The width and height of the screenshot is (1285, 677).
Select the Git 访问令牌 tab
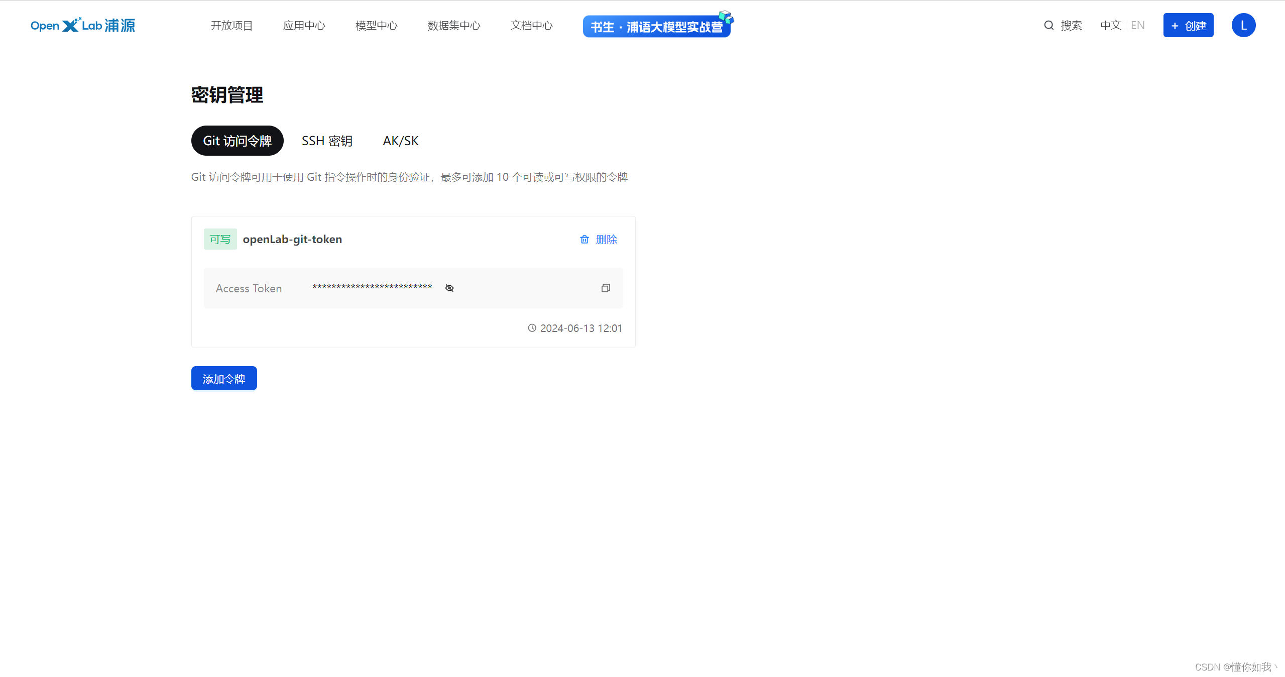coord(237,141)
